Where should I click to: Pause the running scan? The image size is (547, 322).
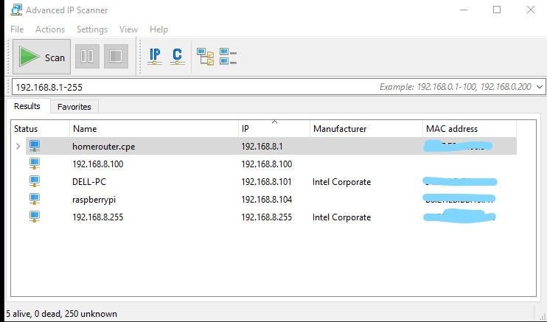[x=87, y=56]
